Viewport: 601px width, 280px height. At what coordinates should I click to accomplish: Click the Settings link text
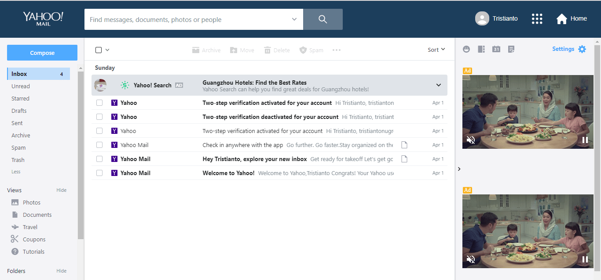pyautogui.click(x=563, y=49)
